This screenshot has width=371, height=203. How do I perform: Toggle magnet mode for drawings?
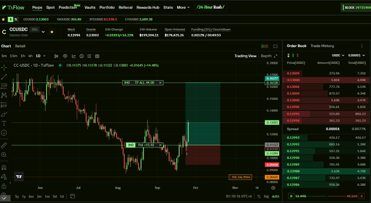[4, 168]
